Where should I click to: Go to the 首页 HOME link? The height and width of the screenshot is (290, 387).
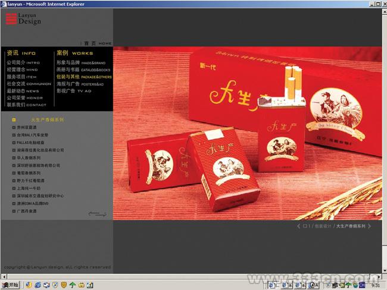(x=98, y=43)
